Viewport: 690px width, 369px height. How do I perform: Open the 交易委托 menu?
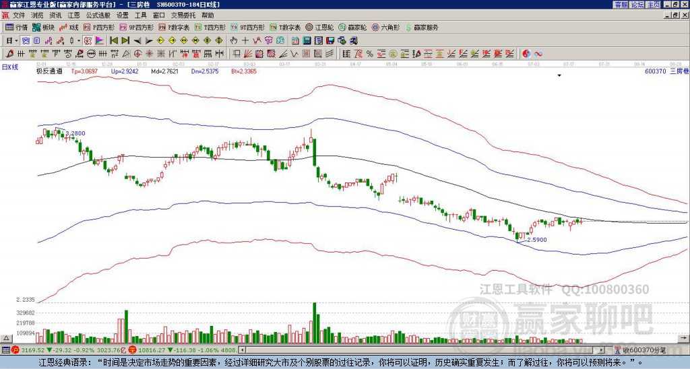(183, 15)
